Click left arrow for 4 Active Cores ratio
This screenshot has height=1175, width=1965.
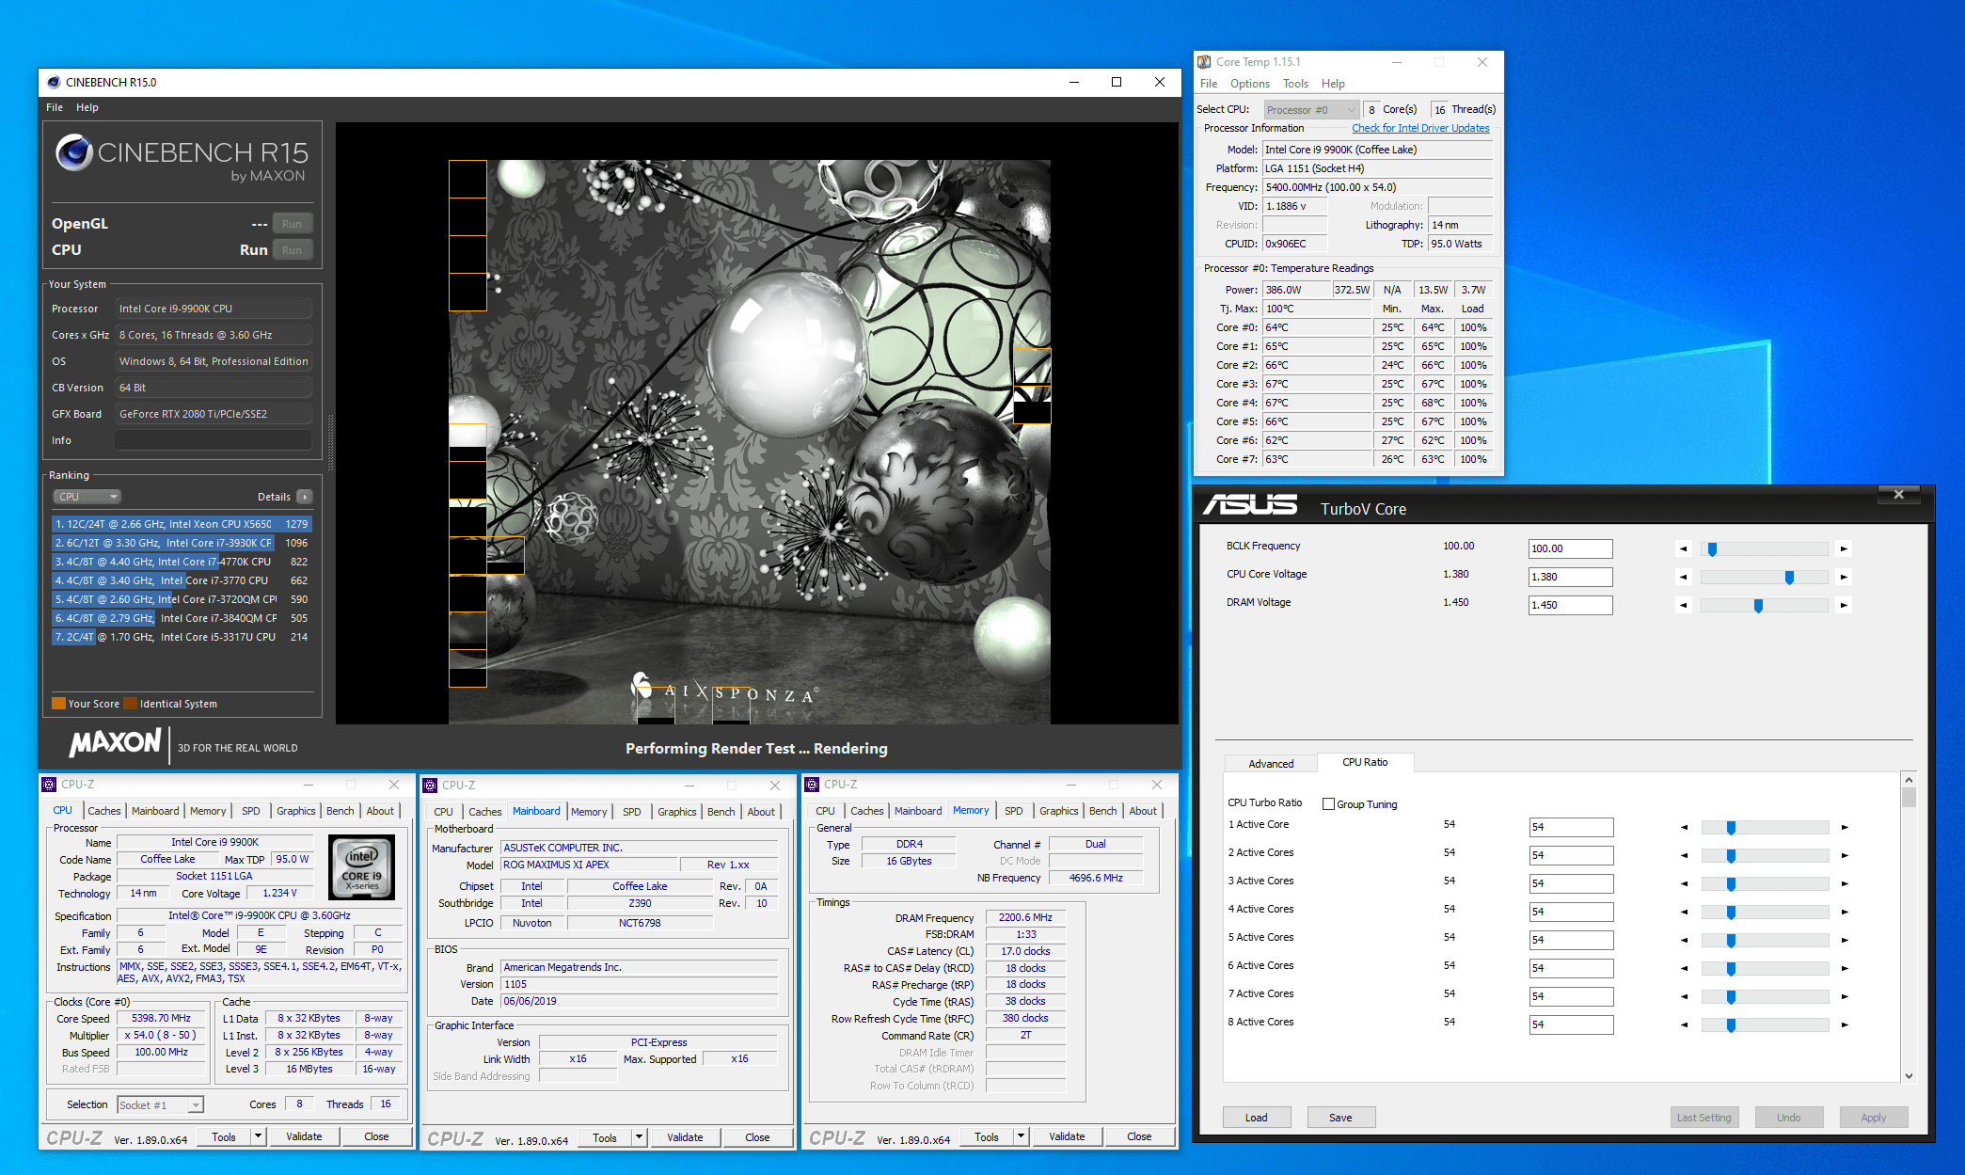[1685, 912]
